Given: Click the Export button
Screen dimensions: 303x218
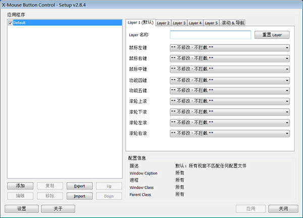Looking at the screenshot, I should 79,186.
